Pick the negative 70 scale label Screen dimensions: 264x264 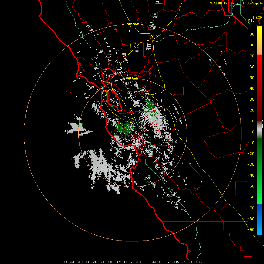(x=251, y=208)
